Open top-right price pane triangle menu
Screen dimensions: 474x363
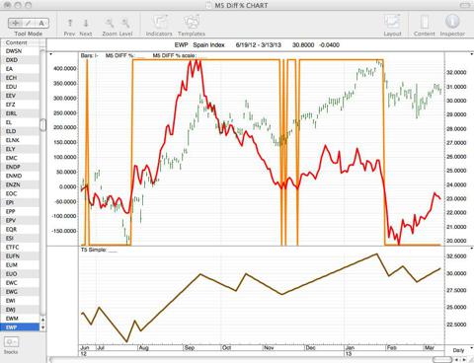pyautogui.click(x=472, y=54)
